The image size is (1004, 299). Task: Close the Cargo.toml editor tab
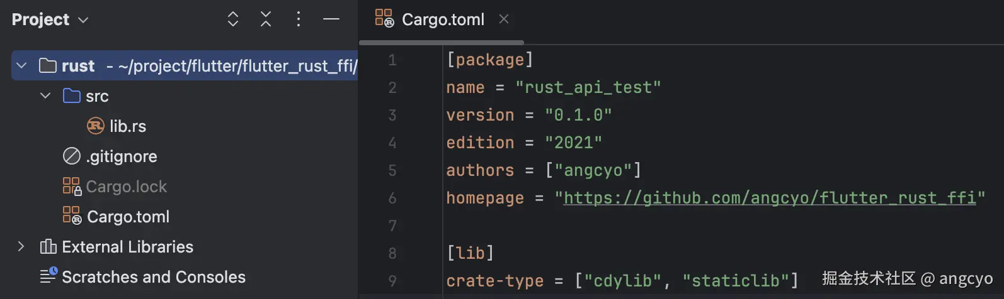504,19
